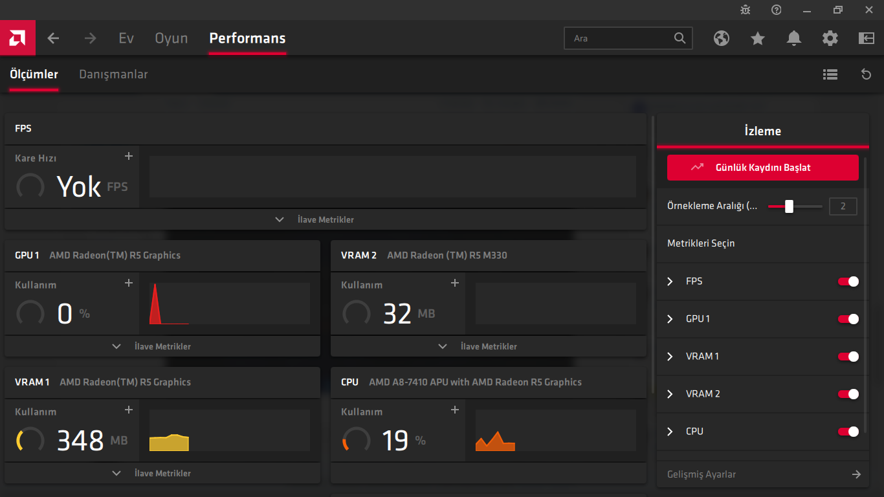Screen dimensions: 884x497
Task: Open notifications bell icon
Action: [794, 38]
